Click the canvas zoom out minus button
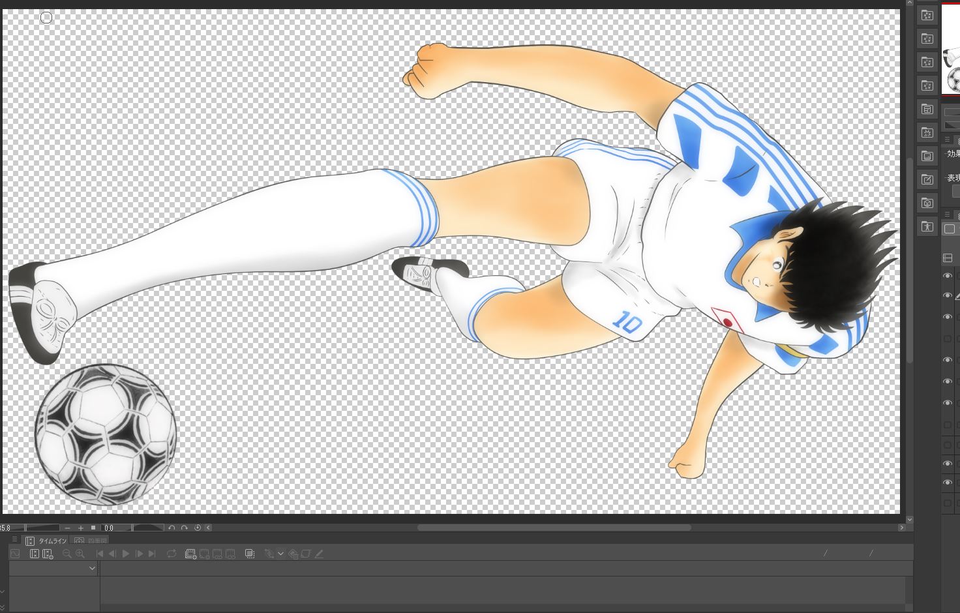 coord(67,528)
